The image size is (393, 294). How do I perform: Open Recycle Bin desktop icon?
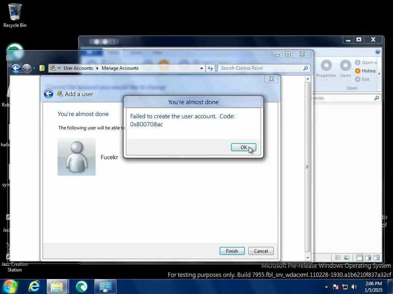15,15
